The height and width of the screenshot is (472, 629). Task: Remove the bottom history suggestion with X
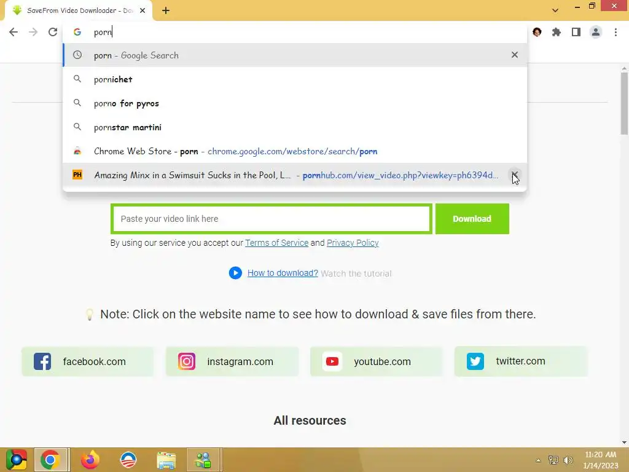[x=515, y=175]
